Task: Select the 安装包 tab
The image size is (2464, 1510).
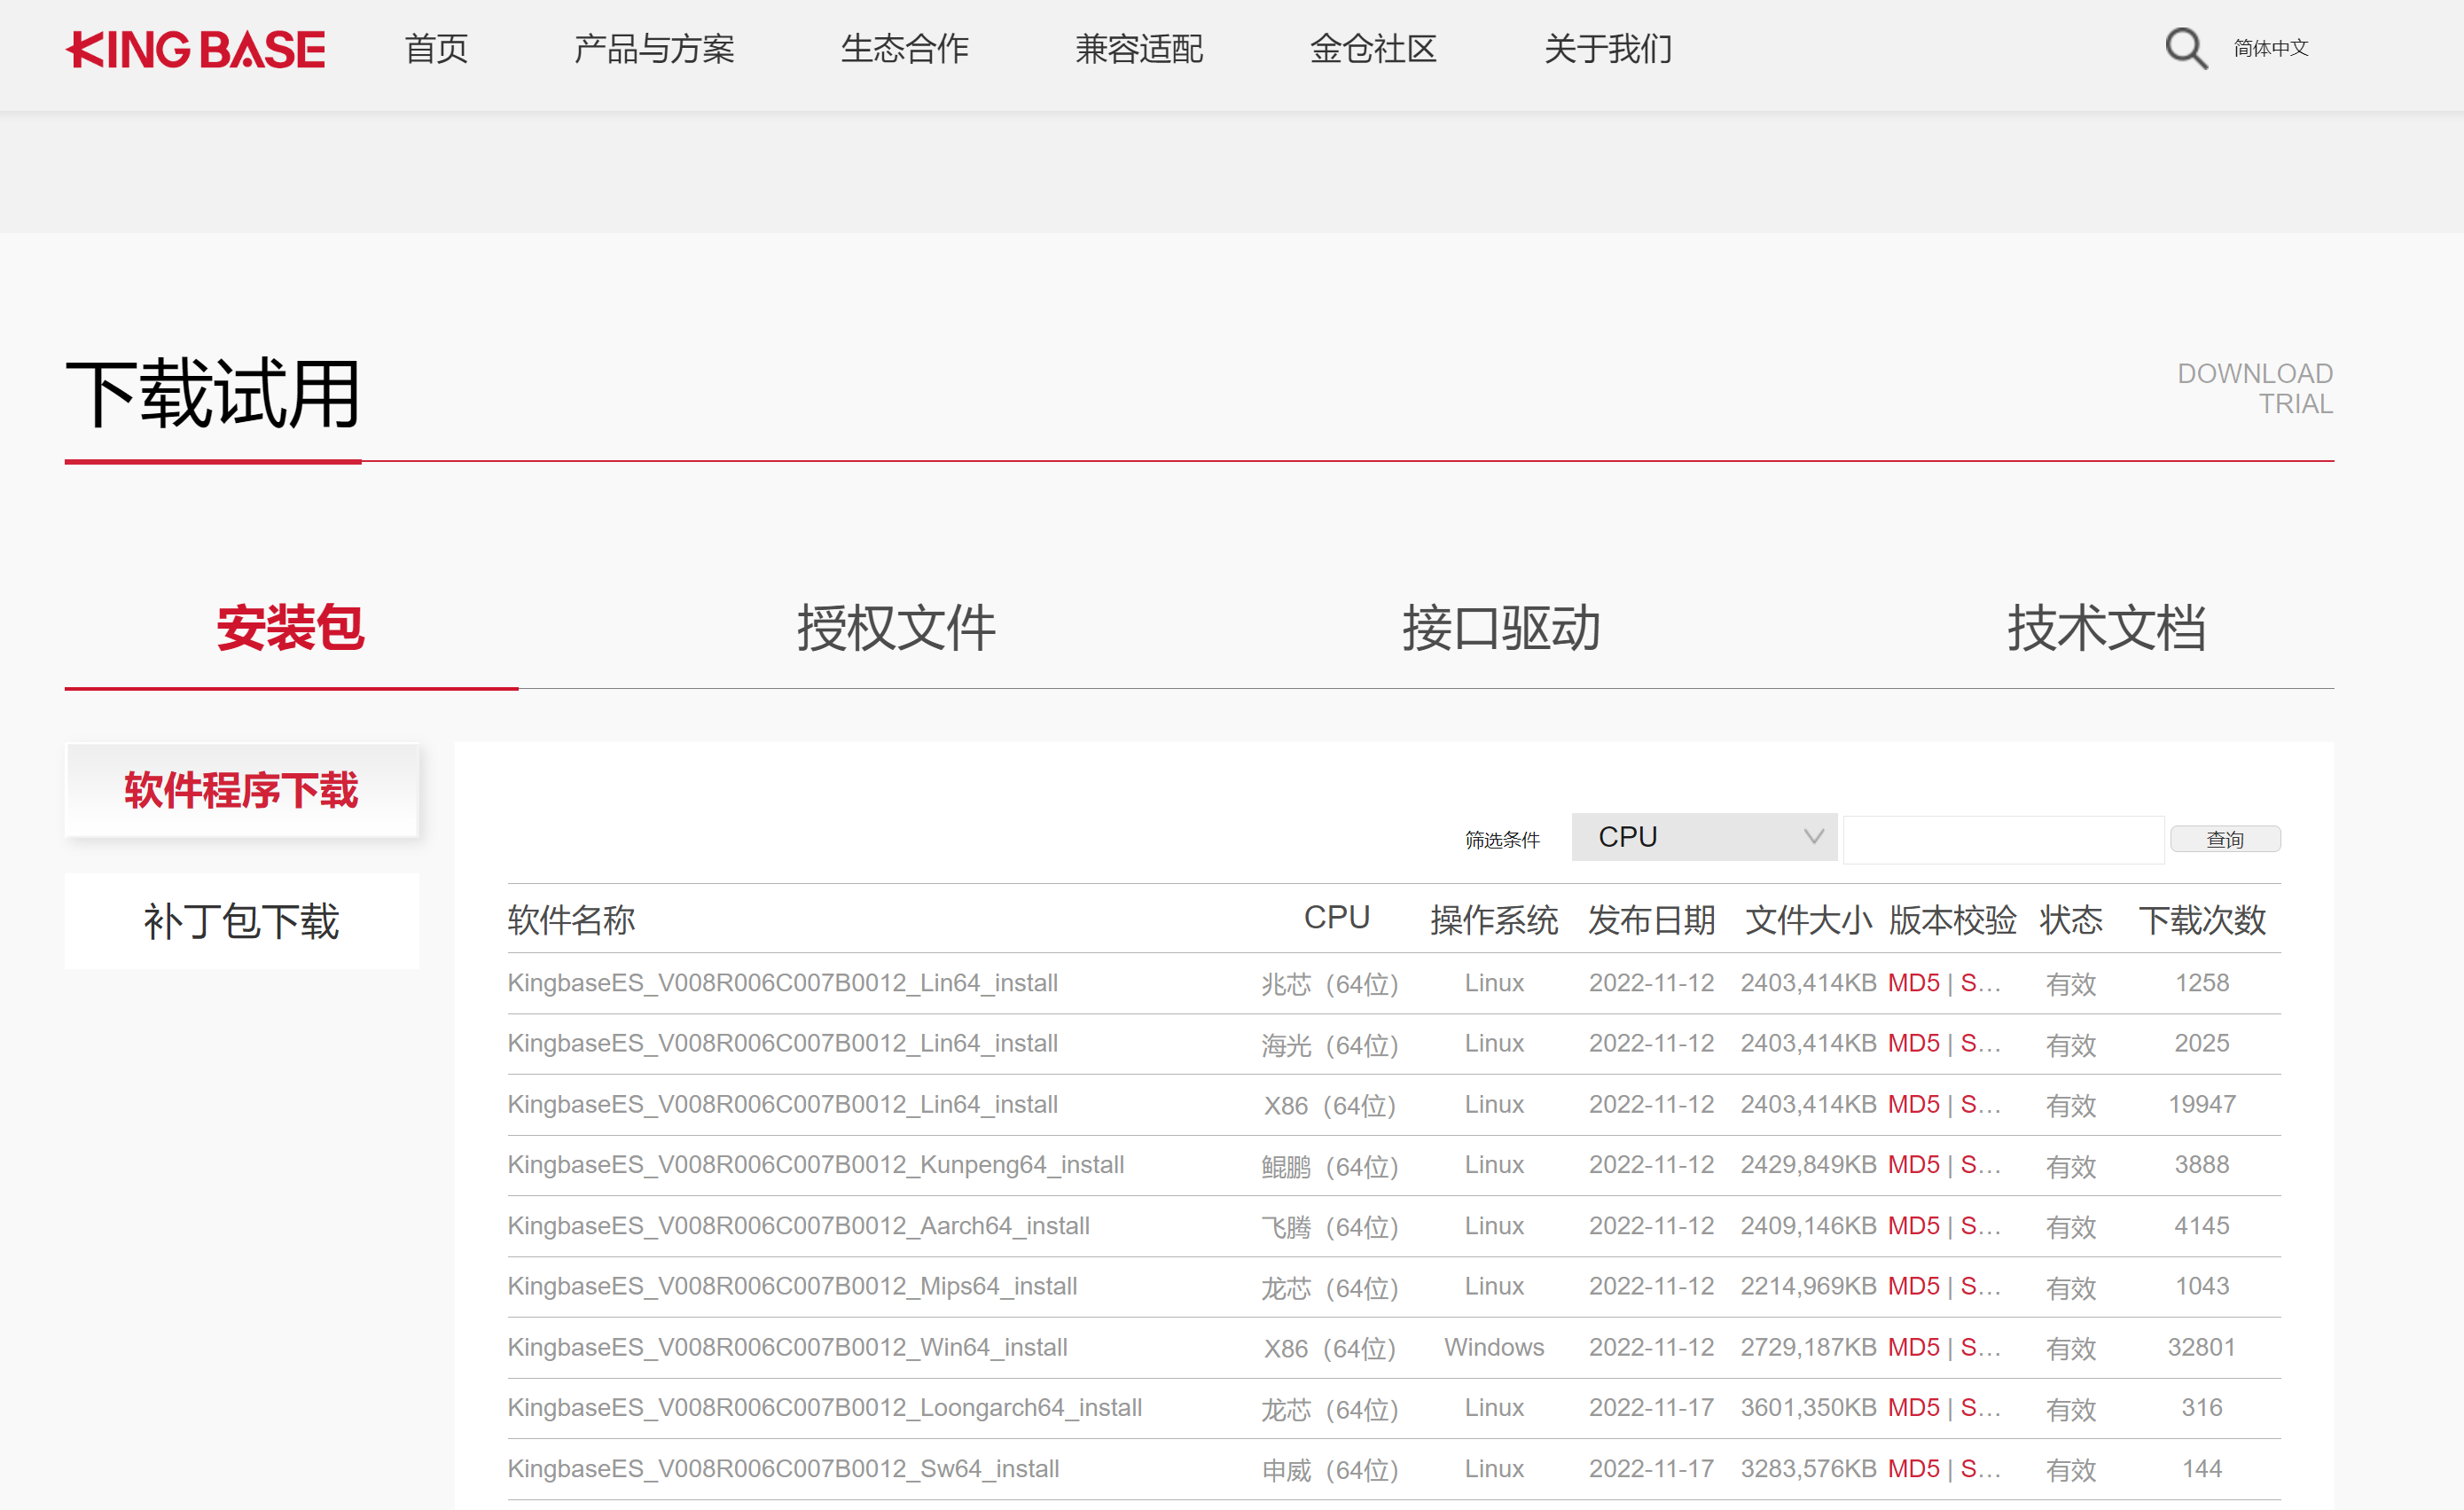Action: point(291,628)
